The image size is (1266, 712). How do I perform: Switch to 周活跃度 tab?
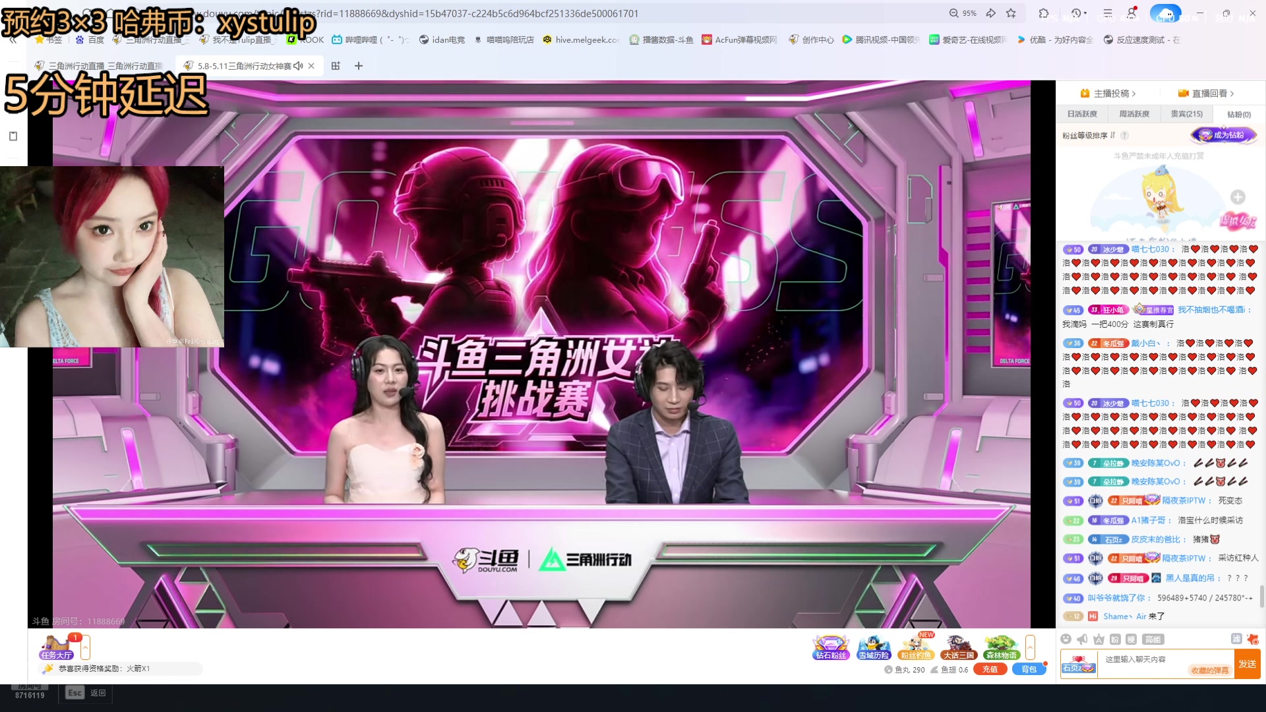[x=1134, y=114]
